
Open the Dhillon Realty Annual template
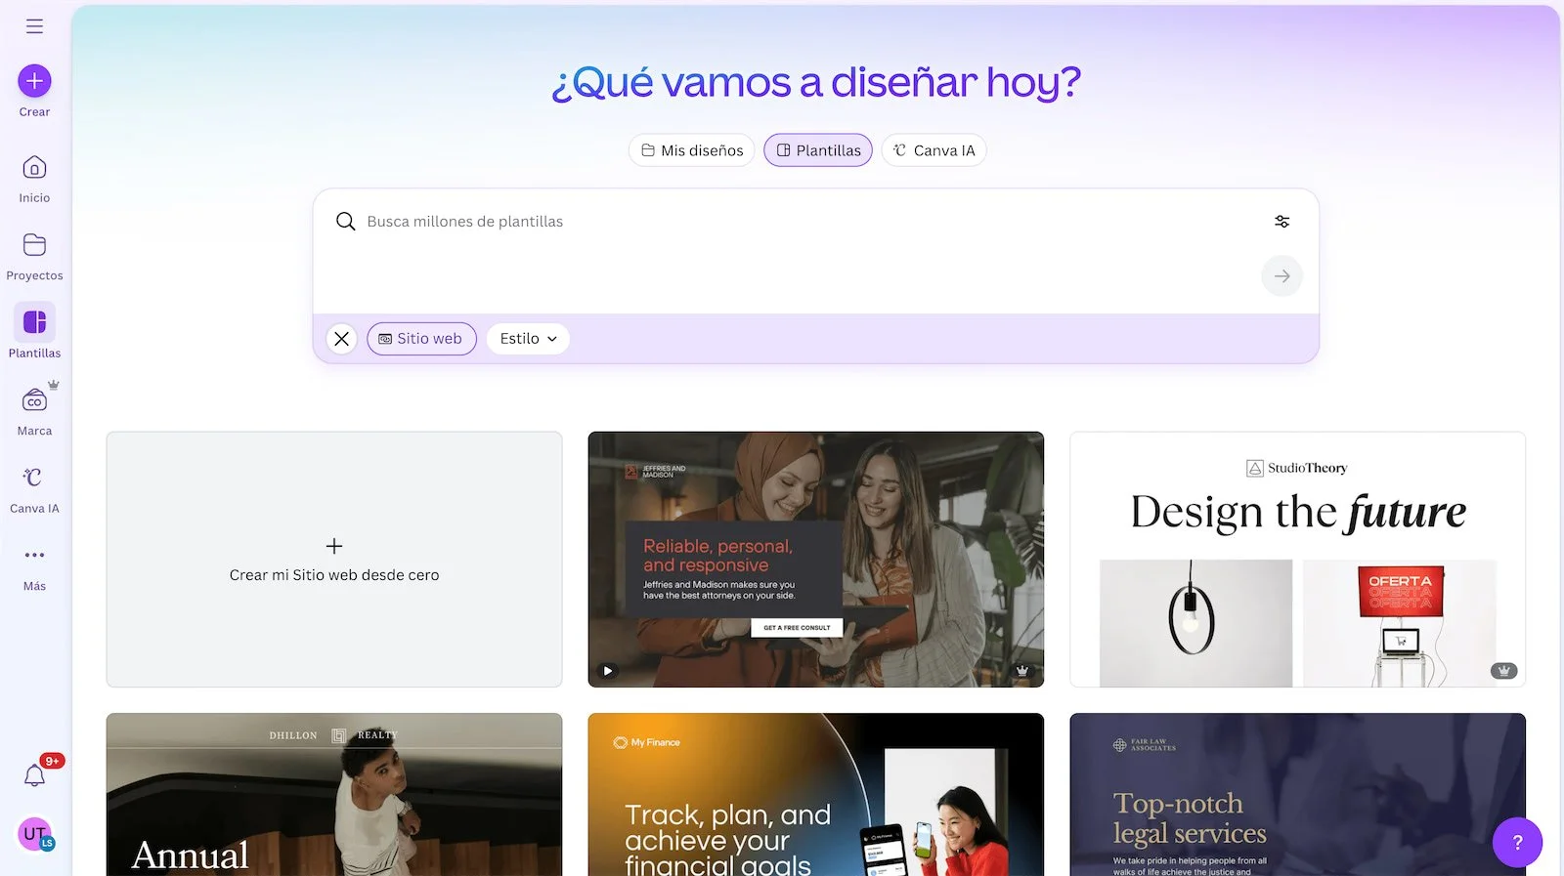pyautogui.click(x=334, y=794)
